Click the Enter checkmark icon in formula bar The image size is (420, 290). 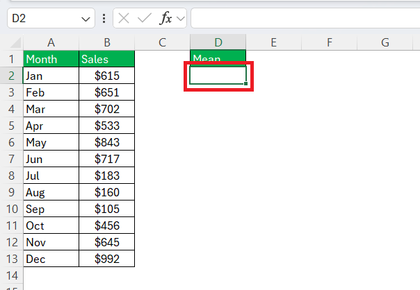(145, 19)
